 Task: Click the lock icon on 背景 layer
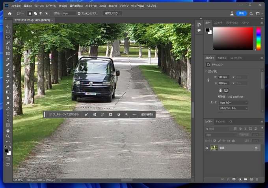[256, 148]
